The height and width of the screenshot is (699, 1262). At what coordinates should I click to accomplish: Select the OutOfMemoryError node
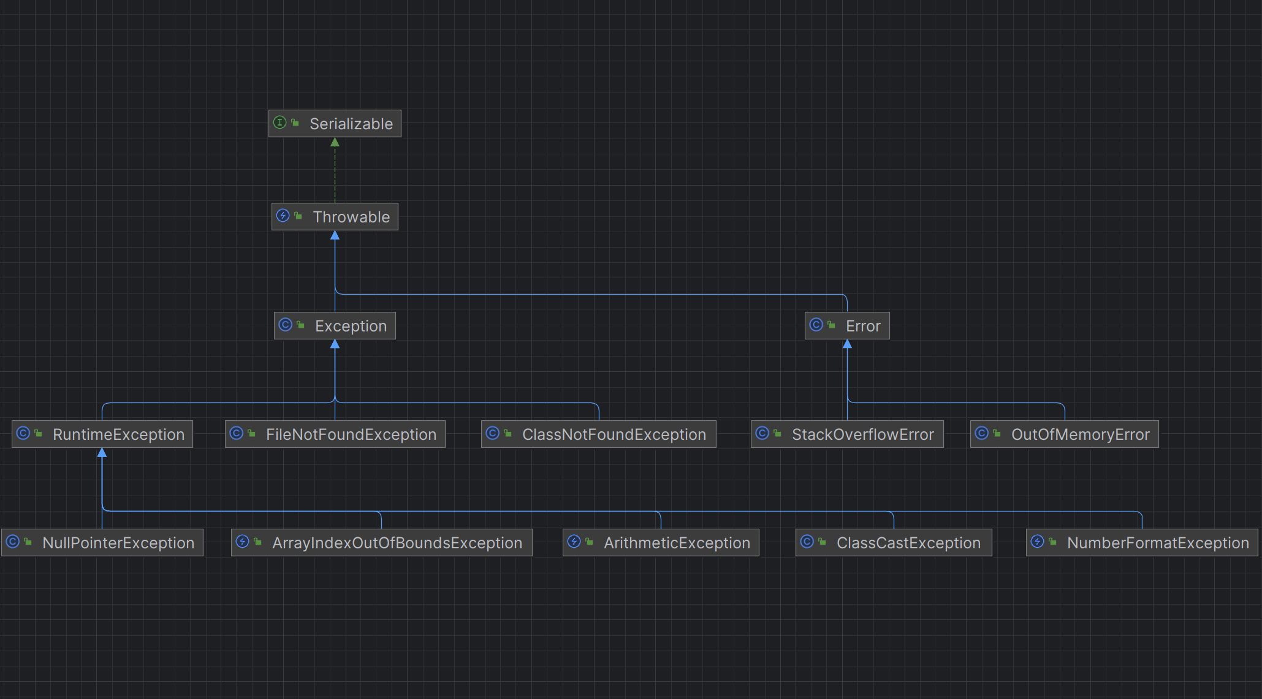[1065, 434]
